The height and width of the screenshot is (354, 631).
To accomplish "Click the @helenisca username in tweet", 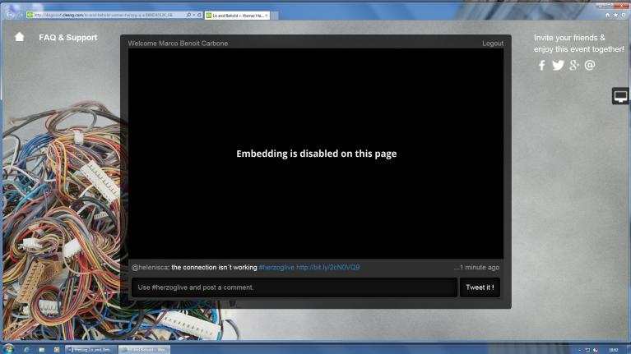I will [150, 267].
